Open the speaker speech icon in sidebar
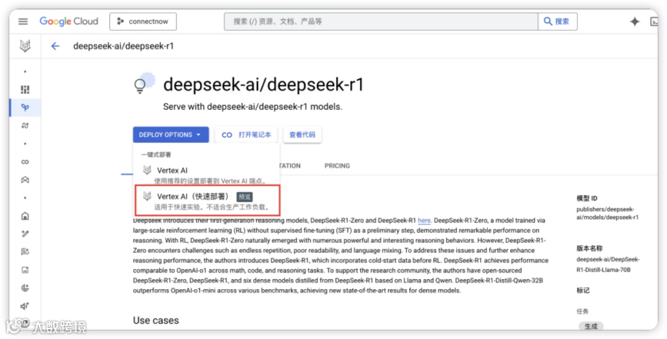This screenshot has height=339, width=667. 25,306
